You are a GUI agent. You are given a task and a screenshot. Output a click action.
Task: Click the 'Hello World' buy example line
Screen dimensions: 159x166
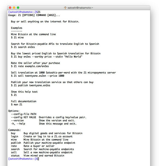(x=47, y=57)
